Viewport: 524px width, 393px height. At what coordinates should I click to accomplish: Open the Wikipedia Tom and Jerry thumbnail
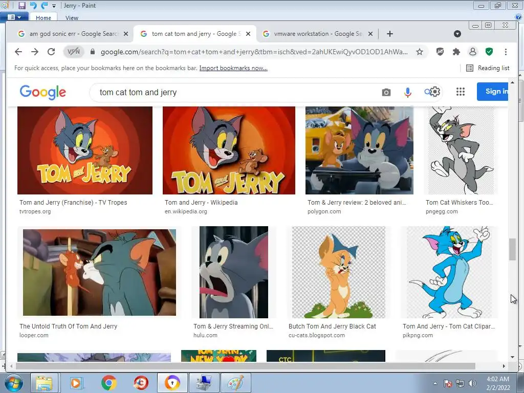229,150
